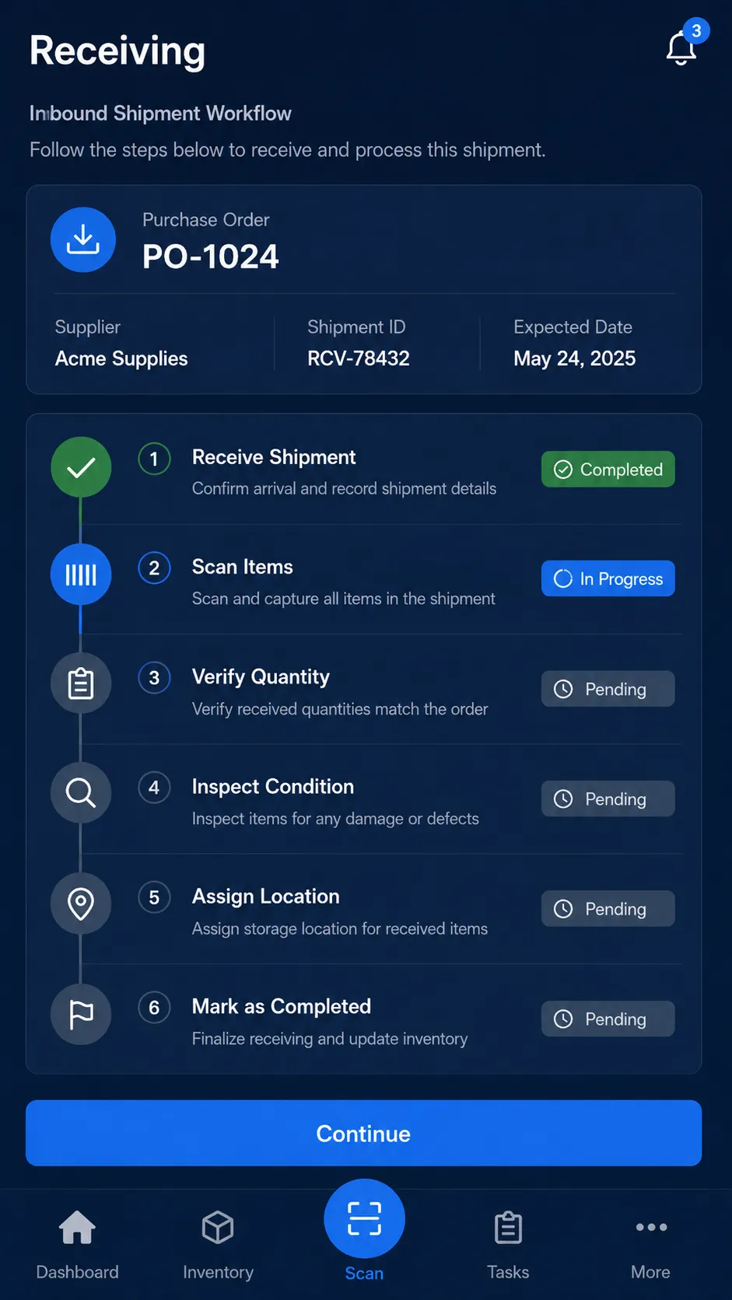Viewport: 732px width, 1300px height.
Task: Open the Scan Items step title
Action: [x=243, y=567]
